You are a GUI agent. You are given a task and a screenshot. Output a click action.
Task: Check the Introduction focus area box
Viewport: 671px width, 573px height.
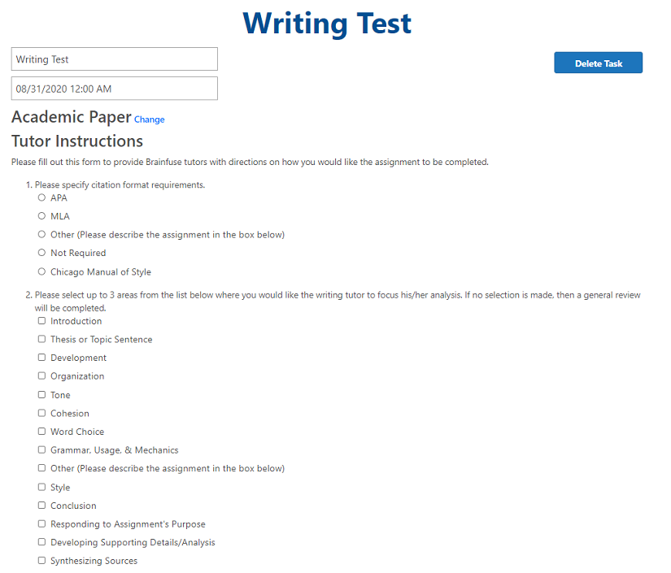[x=41, y=321]
